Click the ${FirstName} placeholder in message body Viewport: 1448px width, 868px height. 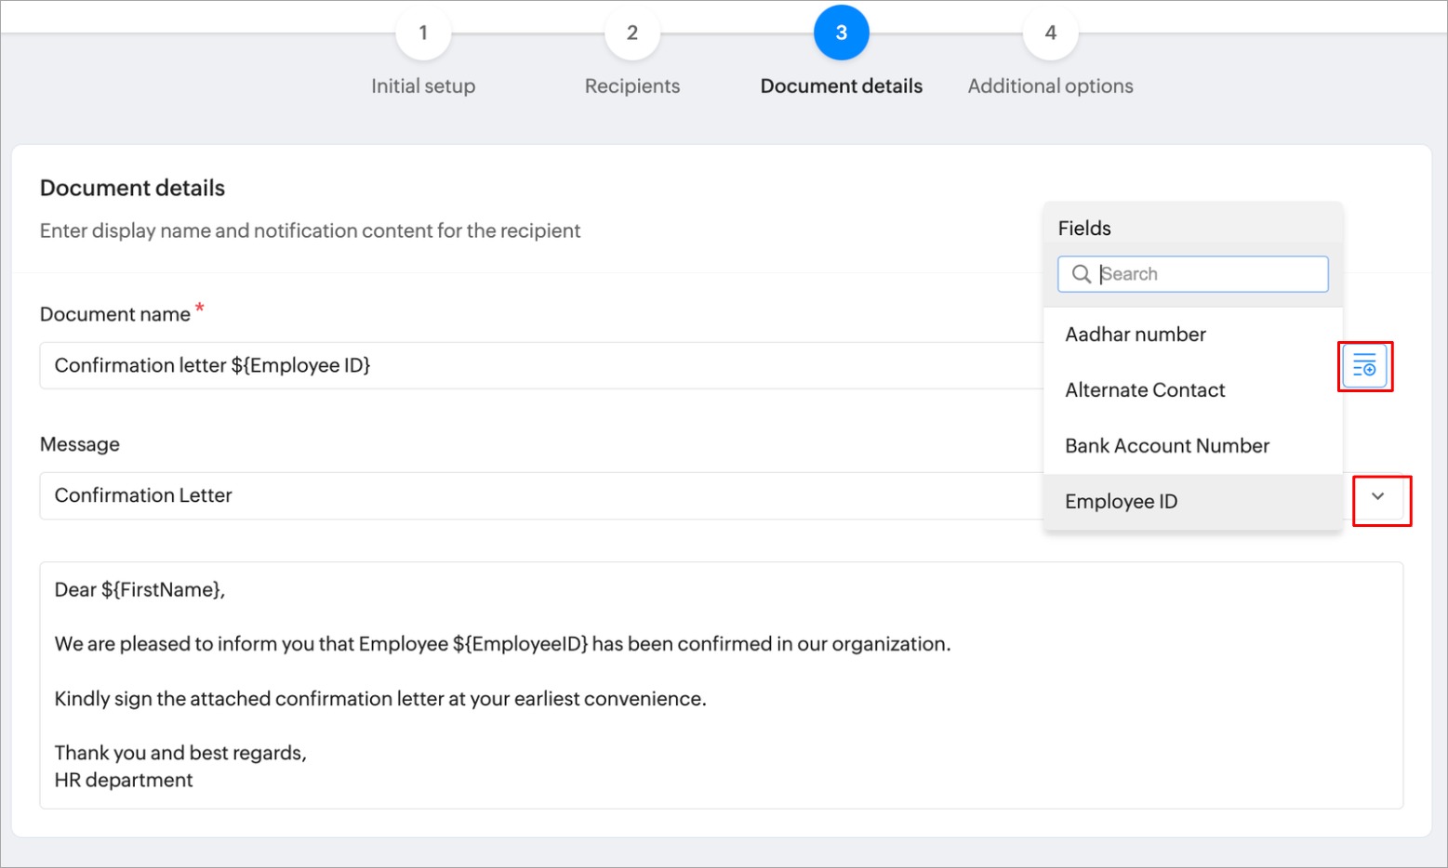point(162,590)
